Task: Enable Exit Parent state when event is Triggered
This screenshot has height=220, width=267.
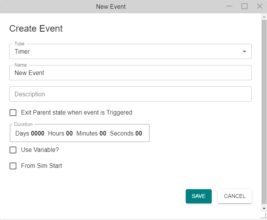Action: pos(13,113)
